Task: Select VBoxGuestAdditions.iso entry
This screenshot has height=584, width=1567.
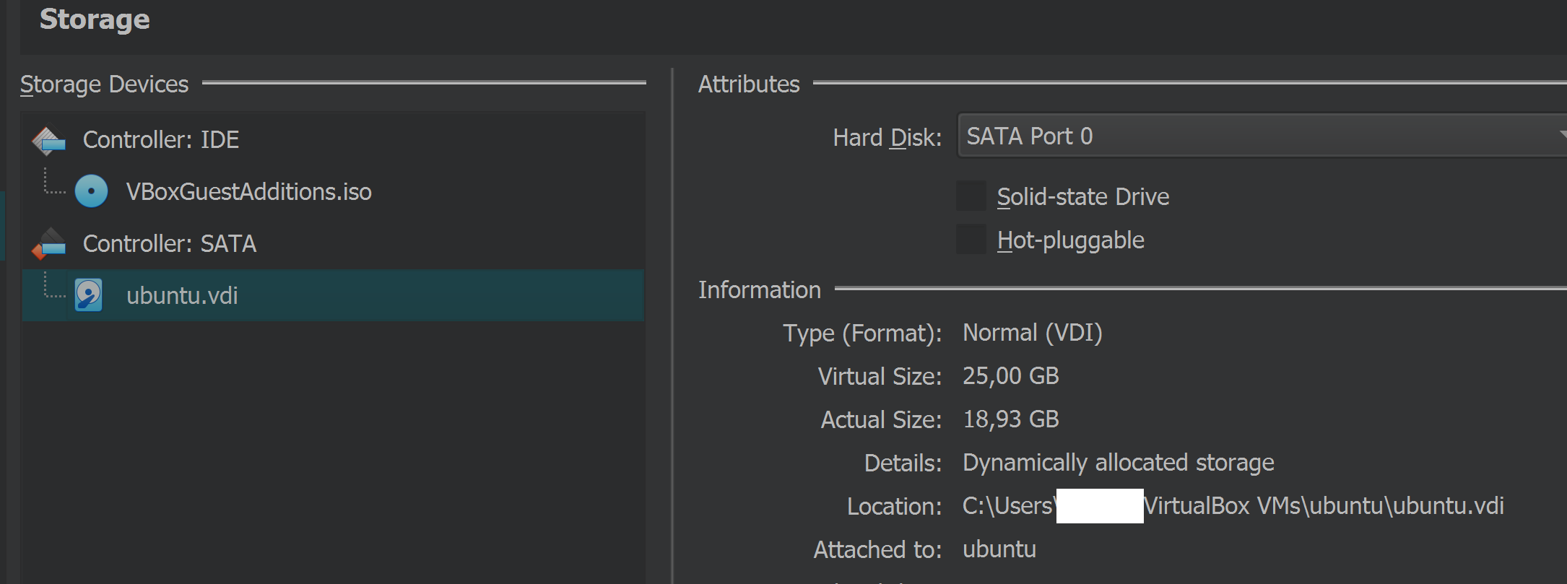Action: click(248, 192)
